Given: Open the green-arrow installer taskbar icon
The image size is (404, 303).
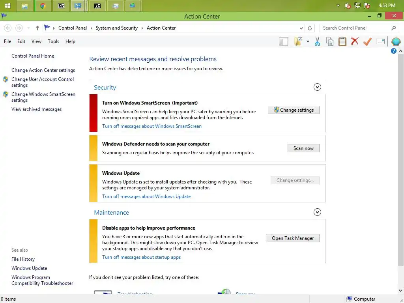Looking at the screenshot, I should coord(133,6).
